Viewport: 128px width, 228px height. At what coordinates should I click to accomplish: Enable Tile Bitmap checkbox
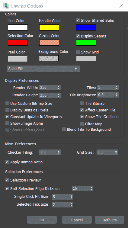[82, 104]
